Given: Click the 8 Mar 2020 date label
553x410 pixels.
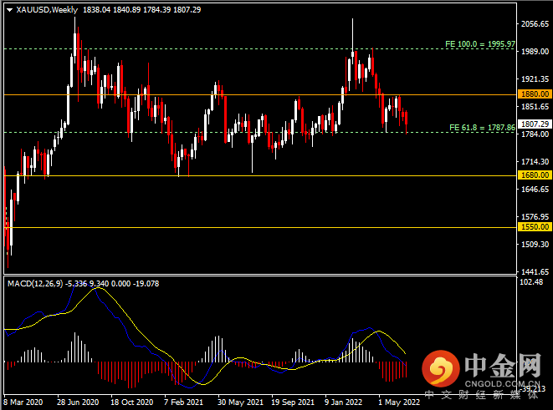Looking at the screenshot, I should click(x=23, y=402).
